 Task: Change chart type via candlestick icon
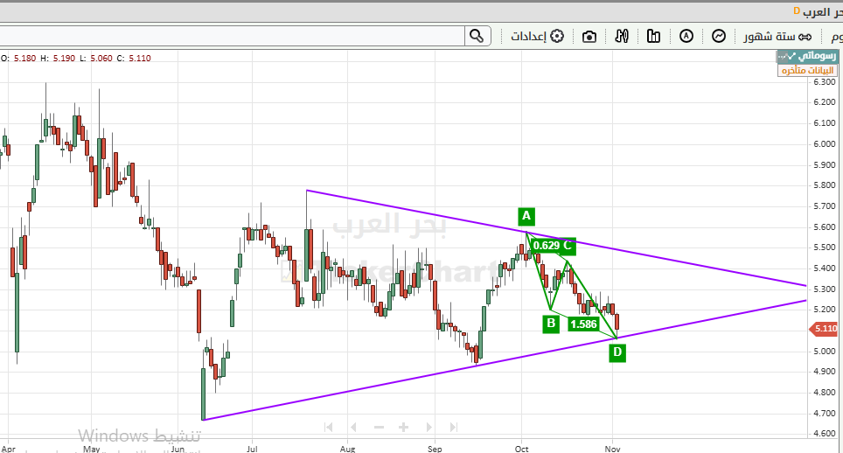pyautogui.click(x=654, y=36)
